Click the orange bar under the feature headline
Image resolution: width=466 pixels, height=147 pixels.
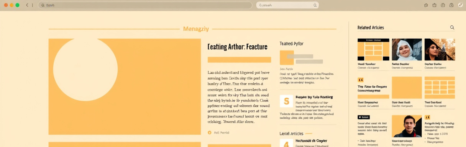[x=239, y=60]
